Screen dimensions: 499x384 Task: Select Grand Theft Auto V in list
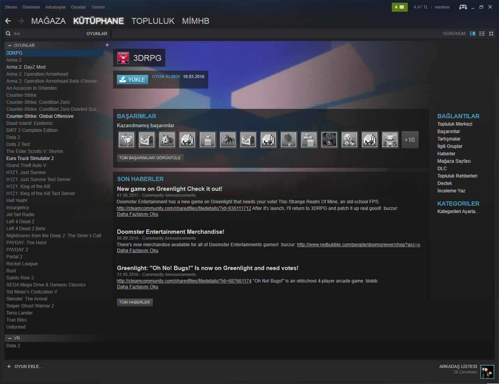click(26, 165)
